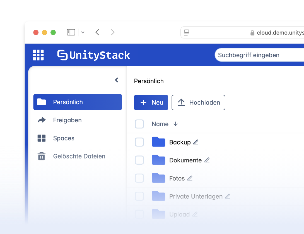Screen dimensions: 304x234
Task: Click the pencil icon beside Private Unterlagen
Action: pos(228,196)
